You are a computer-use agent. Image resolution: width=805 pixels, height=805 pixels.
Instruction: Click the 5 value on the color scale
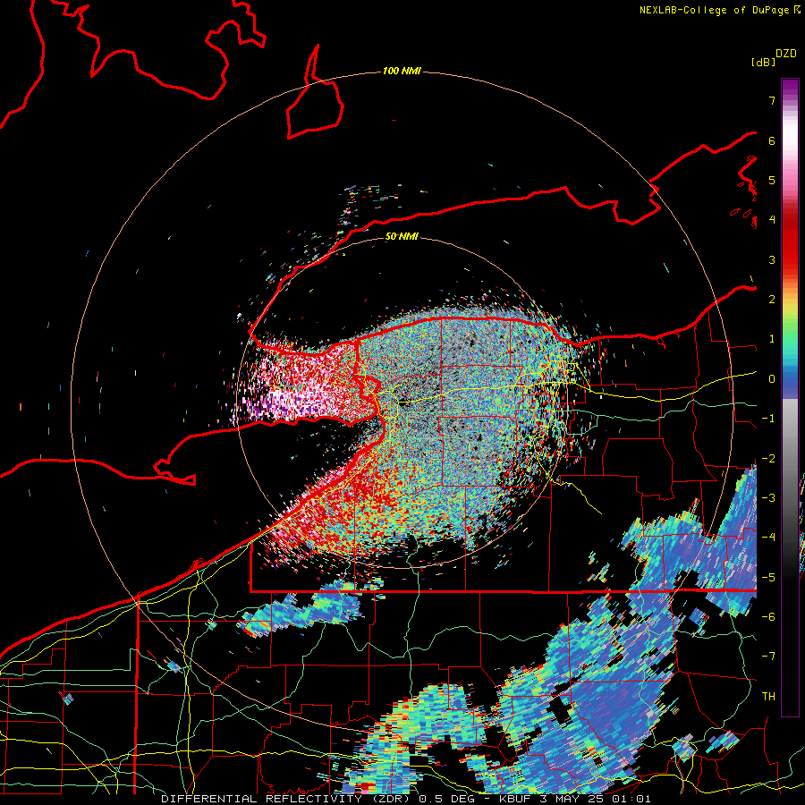pyautogui.click(x=772, y=180)
